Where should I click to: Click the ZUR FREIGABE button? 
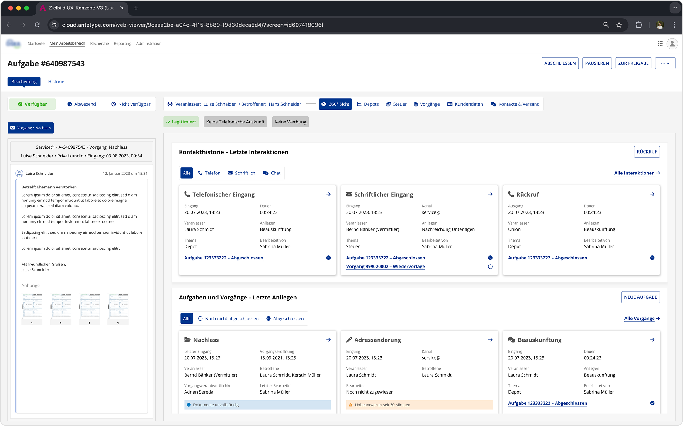point(633,63)
